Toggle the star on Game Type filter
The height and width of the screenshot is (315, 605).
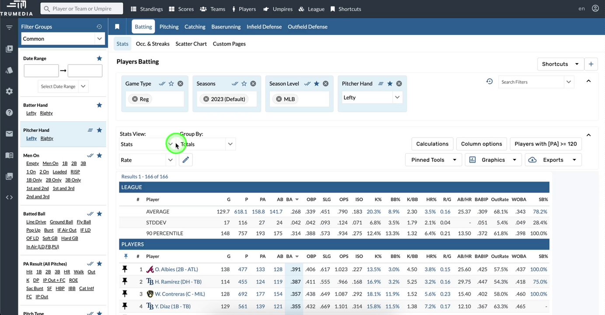pos(171,84)
